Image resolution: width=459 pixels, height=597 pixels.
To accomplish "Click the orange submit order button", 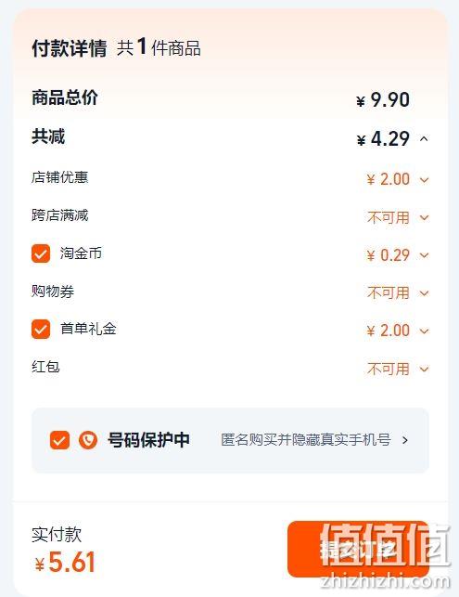I will pos(358,549).
